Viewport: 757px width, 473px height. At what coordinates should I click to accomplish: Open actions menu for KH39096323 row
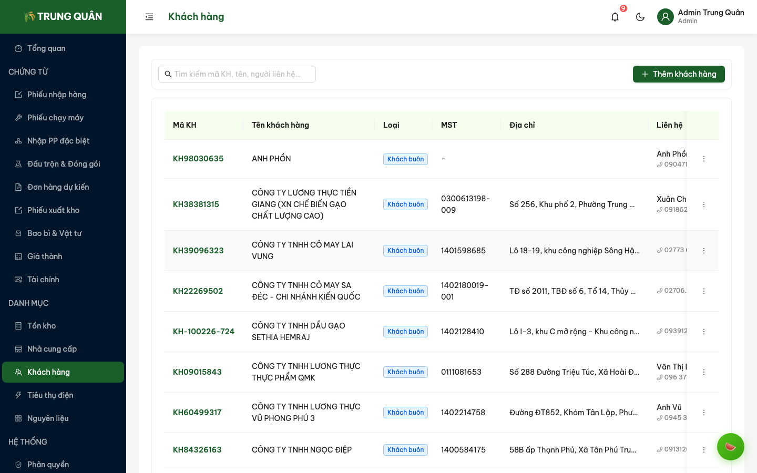pos(704,251)
